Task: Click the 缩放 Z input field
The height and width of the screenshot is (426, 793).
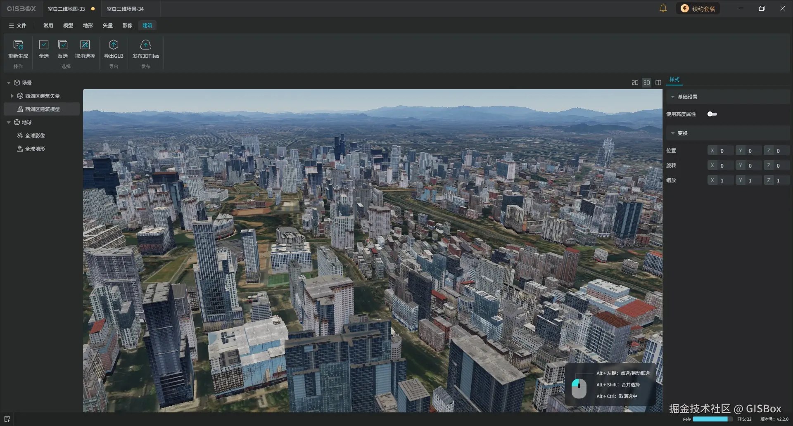Action: pyautogui.click(x=777, y=180)
